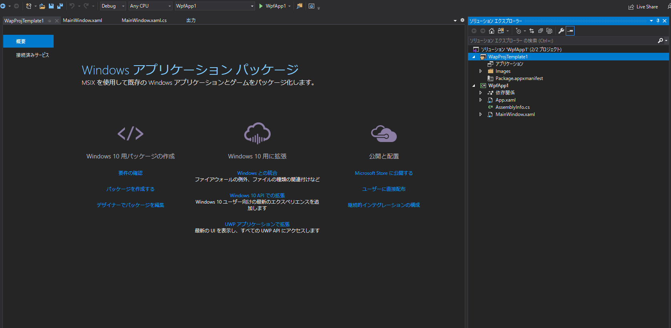This screenshot has height=328, width=671.
Task: Open the tab overflow dropdown arrow
Action: (455, 20)
